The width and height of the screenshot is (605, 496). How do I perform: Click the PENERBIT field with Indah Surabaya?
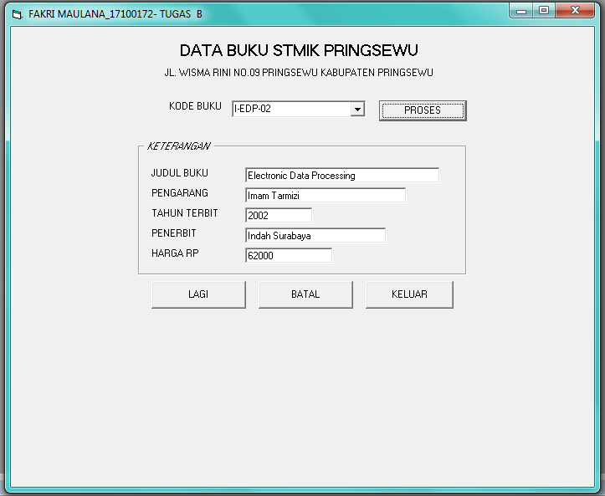click(x=315, y=235)
